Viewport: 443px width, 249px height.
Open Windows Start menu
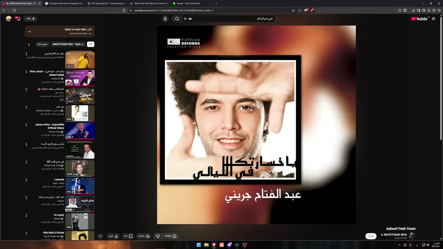[199, 245]
